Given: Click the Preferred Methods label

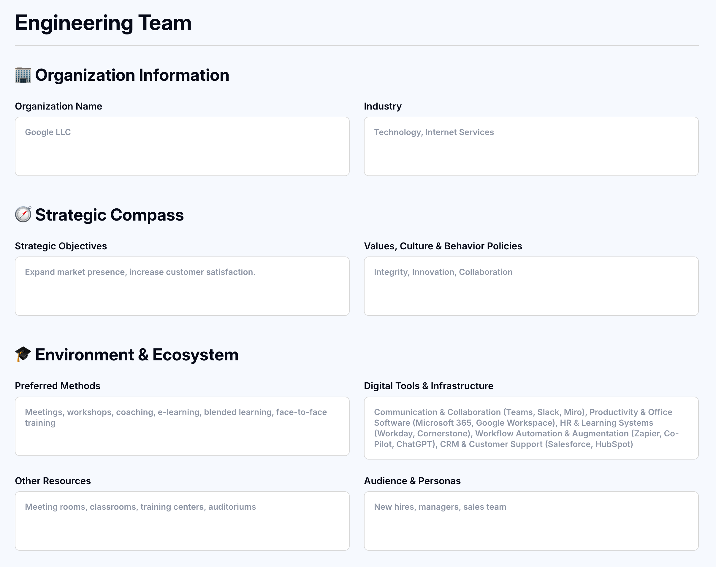Looking at the screenshot, I should pos(57,386).
